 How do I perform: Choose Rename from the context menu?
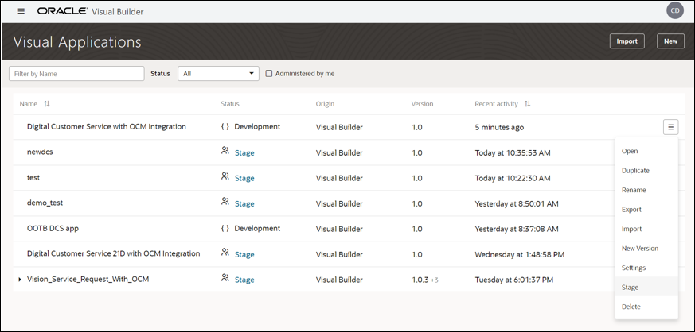[x=646, y=190]
